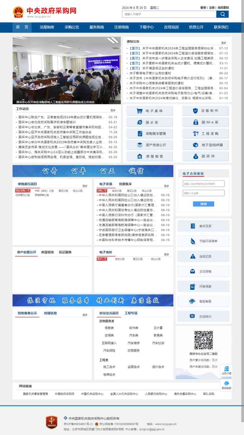Open the 主任信箱 mailbox button
Screen dimensions: 244x435
[203, 271]
